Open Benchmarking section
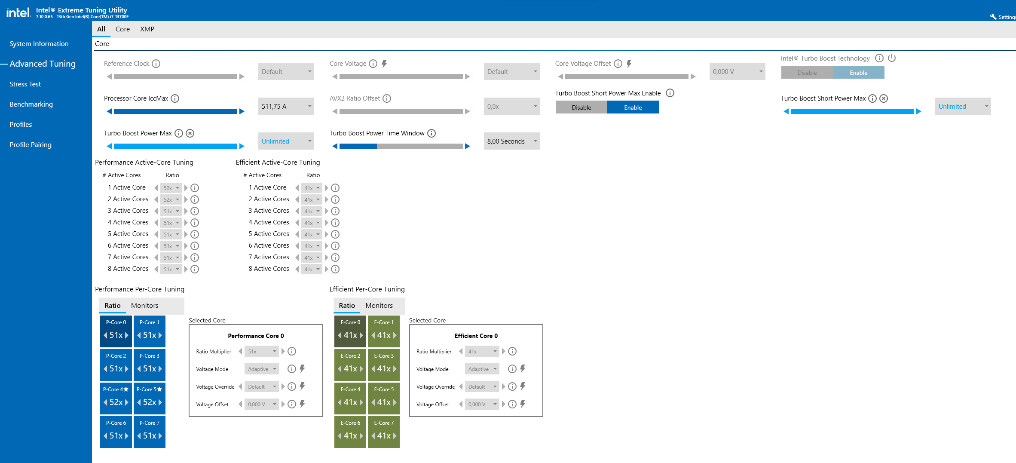 point(31,104)
